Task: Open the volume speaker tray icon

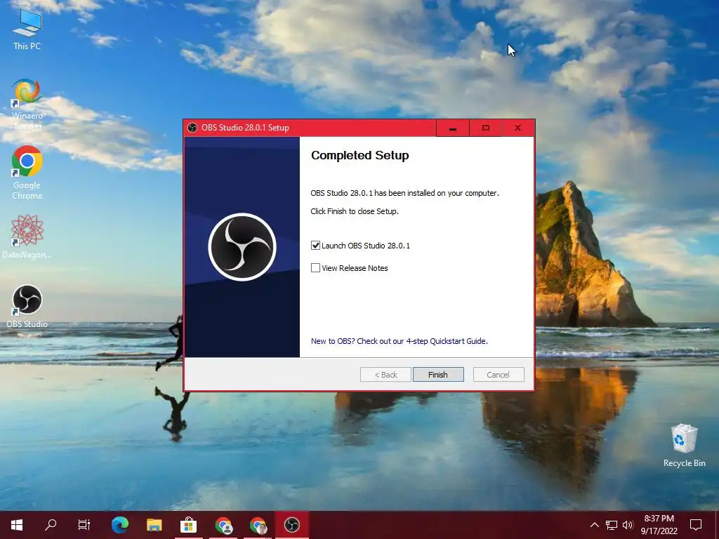Action: pos(628,525)
